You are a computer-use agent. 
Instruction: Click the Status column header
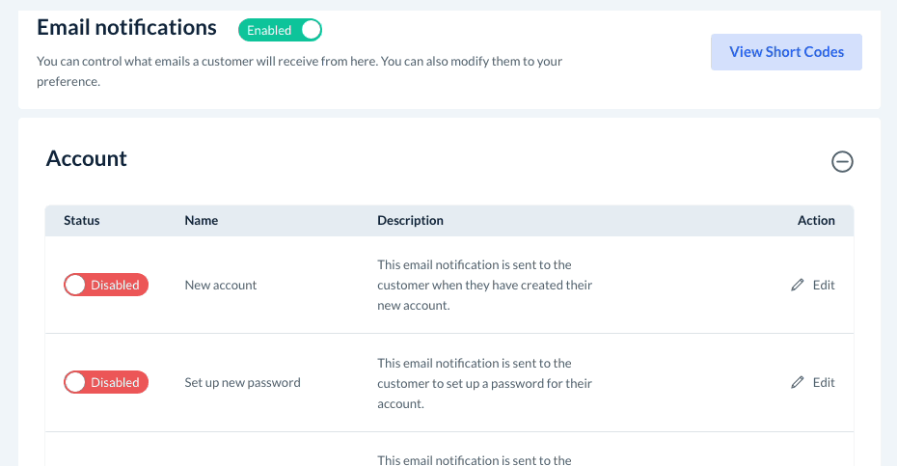82,221
